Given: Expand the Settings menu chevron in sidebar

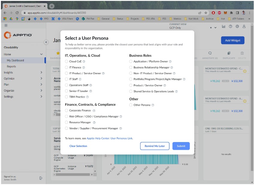Looking at the screenshot, I should click(41, 96).
